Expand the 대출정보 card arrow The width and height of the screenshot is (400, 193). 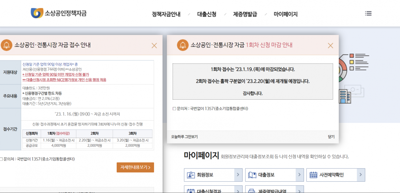coord(300,175)
